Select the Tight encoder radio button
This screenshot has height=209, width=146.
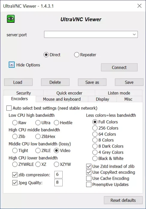tap(15, 150)
